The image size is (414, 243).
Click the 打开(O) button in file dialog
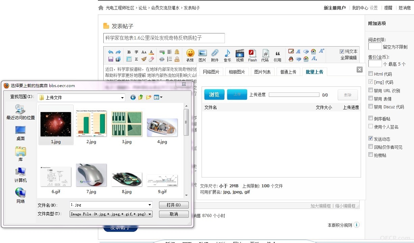(174, 205)
